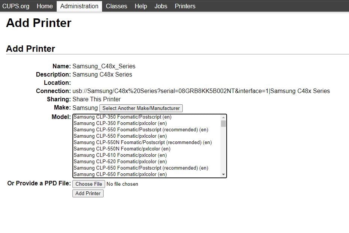The height and width of the screenshot is (233, 349).
Task: Click Select Another Make/Manufacturer button
Action: click(141, 108)
